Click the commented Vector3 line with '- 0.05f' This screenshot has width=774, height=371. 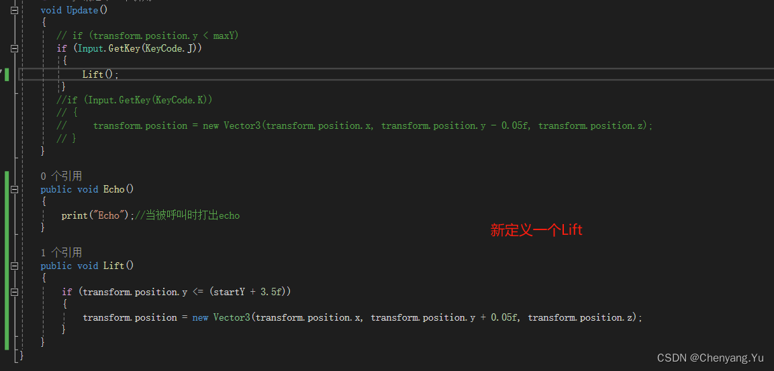(354, 125)
